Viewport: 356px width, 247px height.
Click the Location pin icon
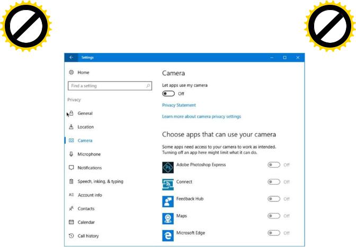pyautogui.click(x=72, y=126)
